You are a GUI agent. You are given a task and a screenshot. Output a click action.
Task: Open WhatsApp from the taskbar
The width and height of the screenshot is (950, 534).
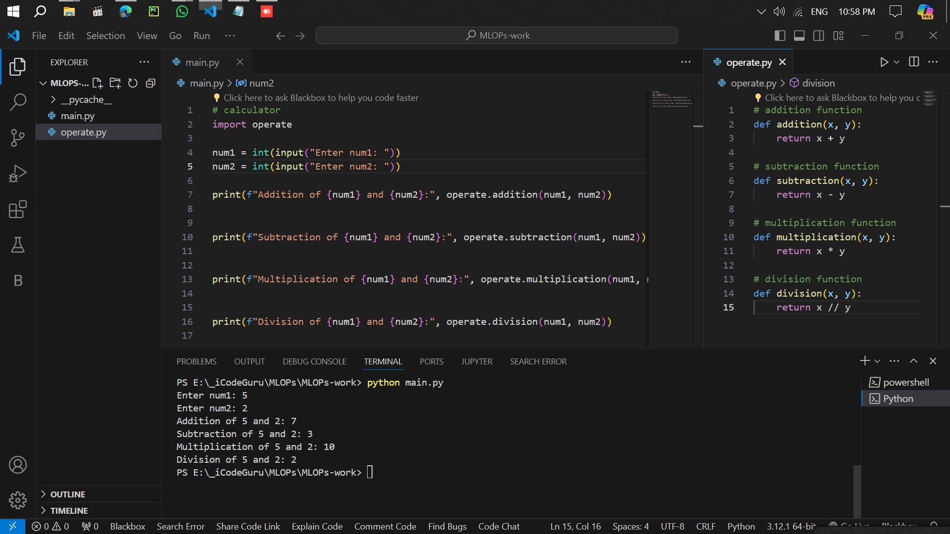pyautogui.click(x=182, y=11)
